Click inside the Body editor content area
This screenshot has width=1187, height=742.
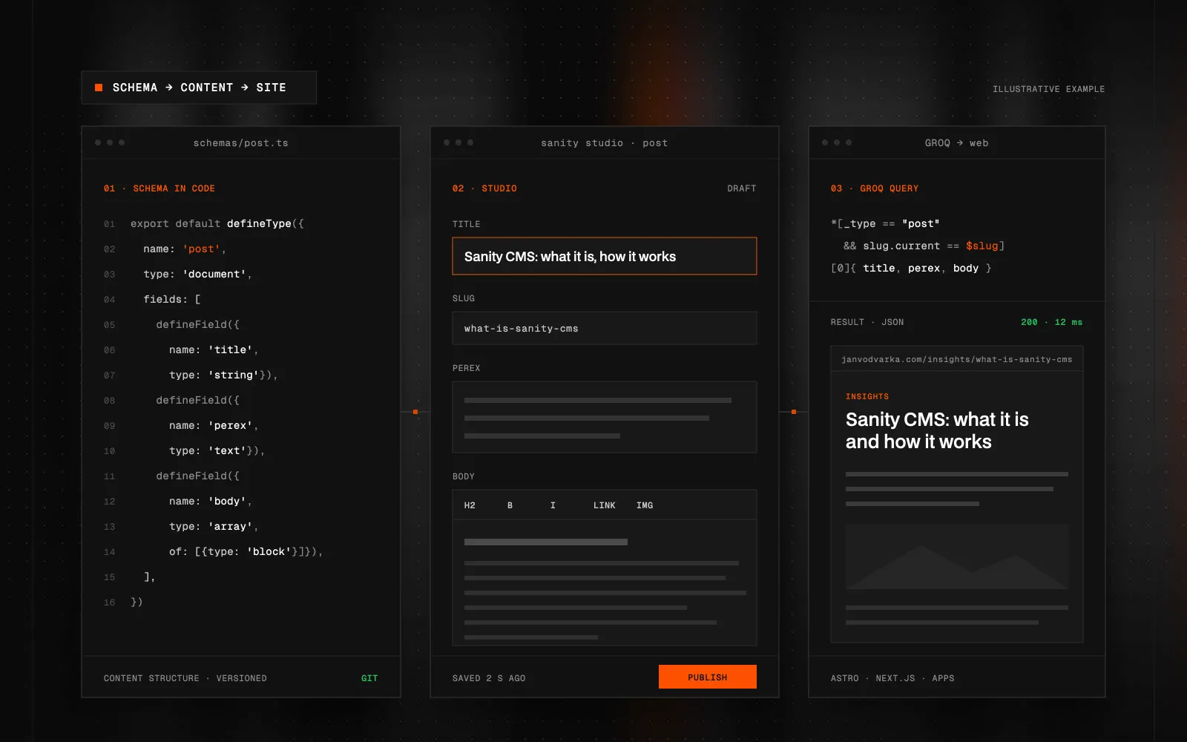click(605, 582)
